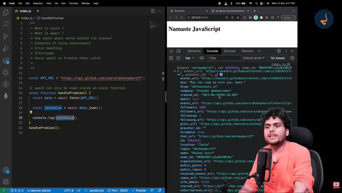Open the index.js:20 source link
This screenshot has height=193, width=342.
(x=281, y=65)
